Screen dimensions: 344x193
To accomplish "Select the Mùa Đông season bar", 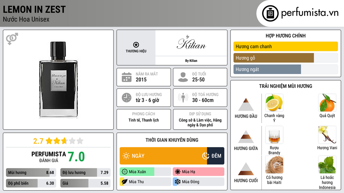I will click(x=198, y=182).
